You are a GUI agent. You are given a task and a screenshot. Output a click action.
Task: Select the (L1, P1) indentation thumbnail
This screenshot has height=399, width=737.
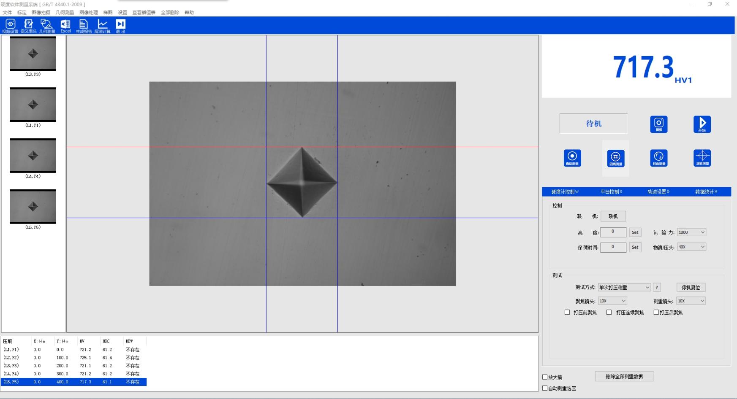[33, 104]
